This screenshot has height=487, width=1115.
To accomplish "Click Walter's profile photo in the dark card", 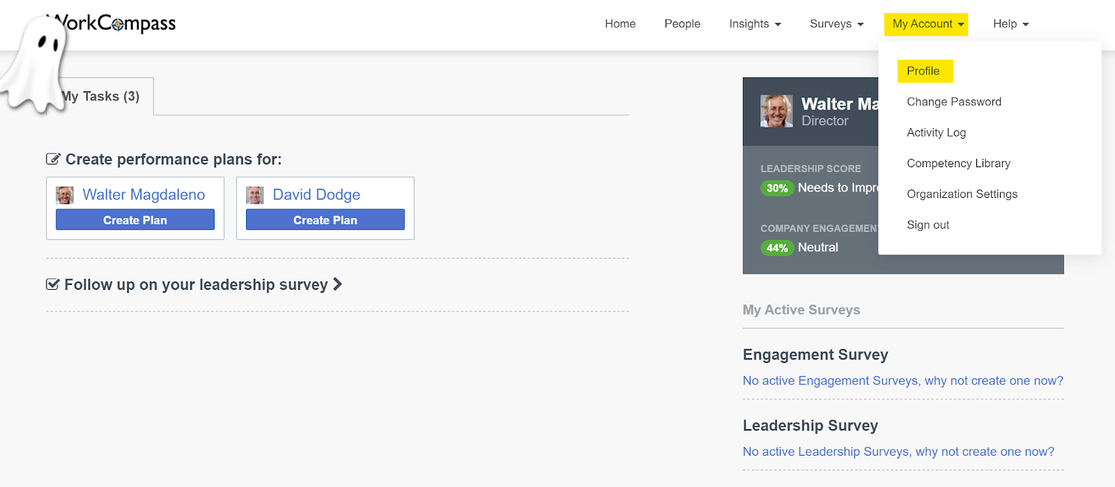I will click(x=776, y=111).
